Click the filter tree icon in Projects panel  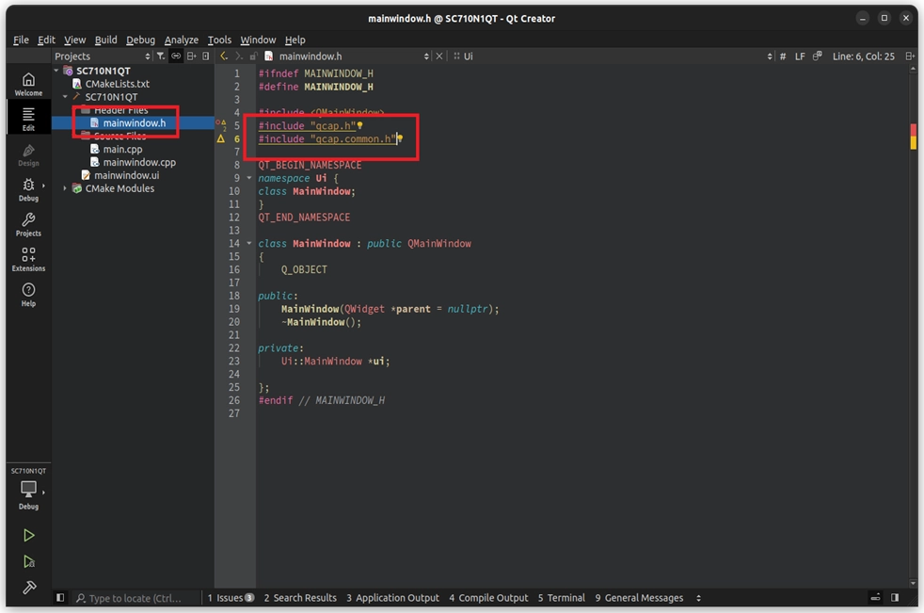click(161, 56)
